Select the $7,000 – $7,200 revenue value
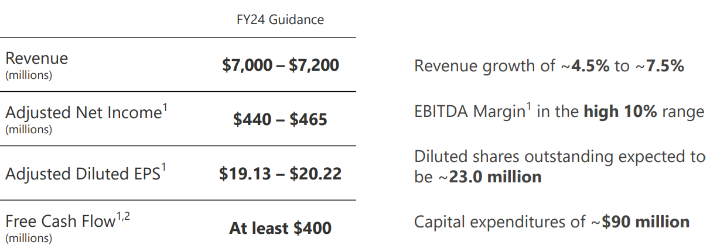The image size is (710, 249). pyautogui.click(x=280, y=65)
